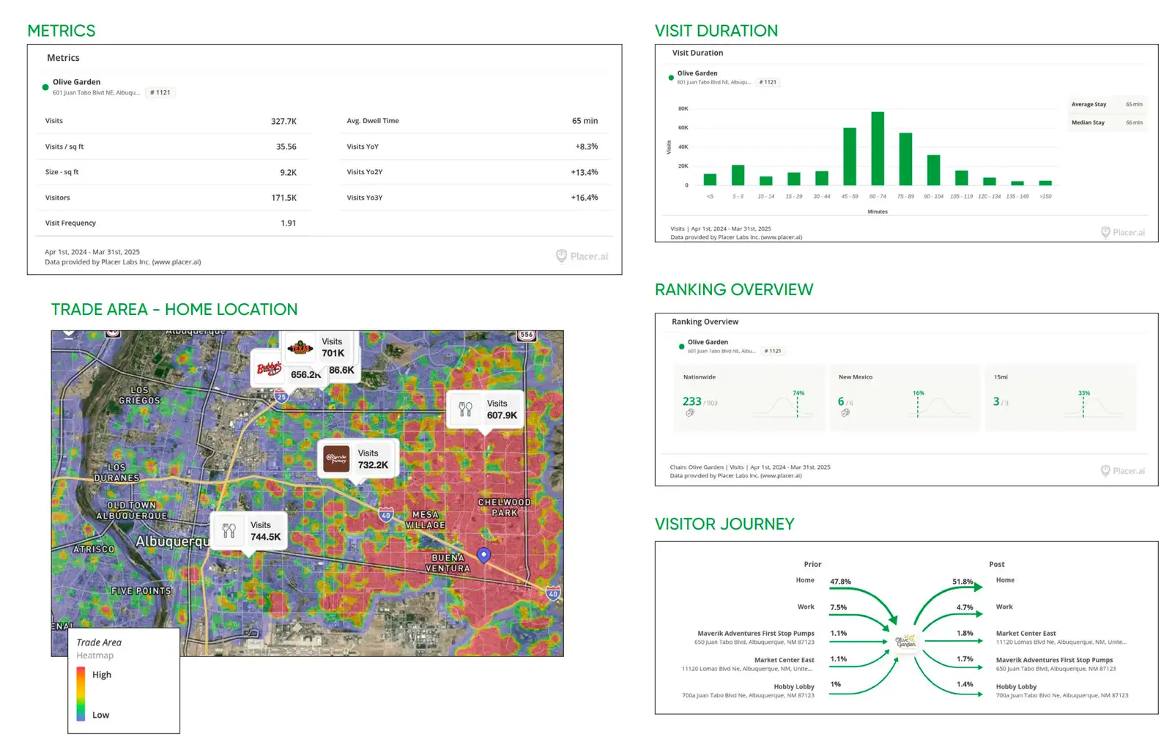Click Hobby Lobby under Prior

[x=794, y=687]
